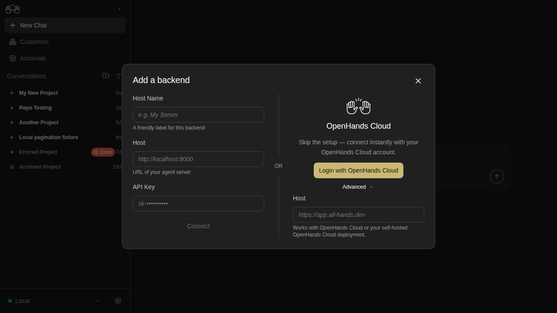The height and width of the screenshot is (313, 557).
Task: Click the send arrow button
Action: [x=497, y=176]
